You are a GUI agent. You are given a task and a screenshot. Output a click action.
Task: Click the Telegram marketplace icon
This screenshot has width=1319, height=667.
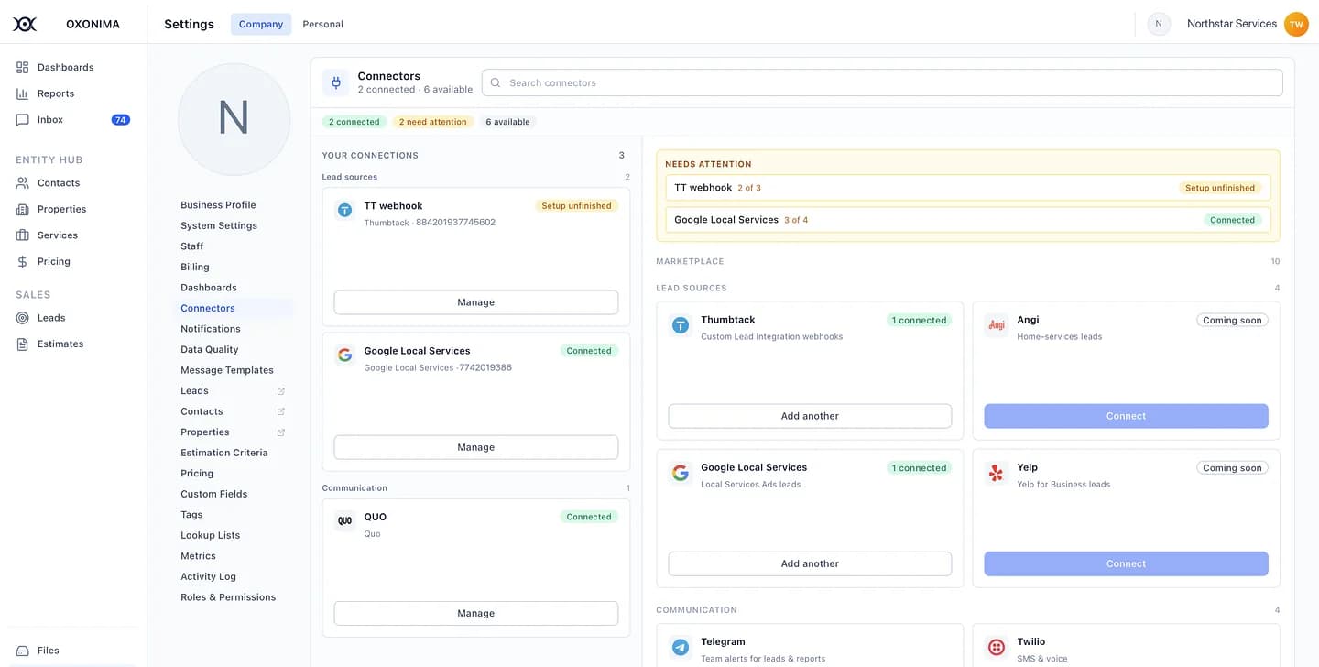[x=681, y=648]
